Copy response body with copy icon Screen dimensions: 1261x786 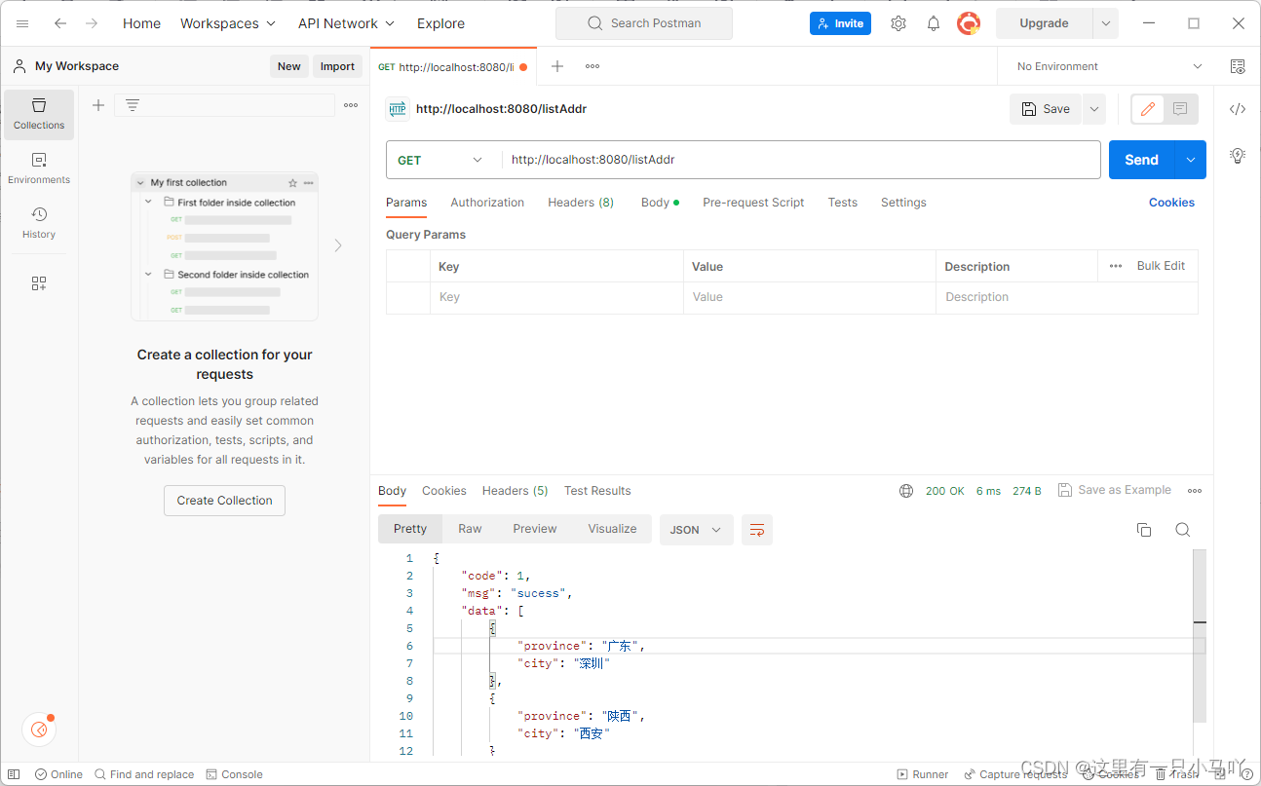1144,530
